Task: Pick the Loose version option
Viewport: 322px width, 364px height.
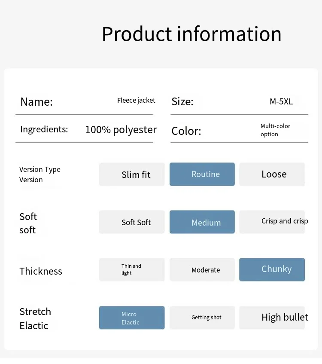Action: 272,174
